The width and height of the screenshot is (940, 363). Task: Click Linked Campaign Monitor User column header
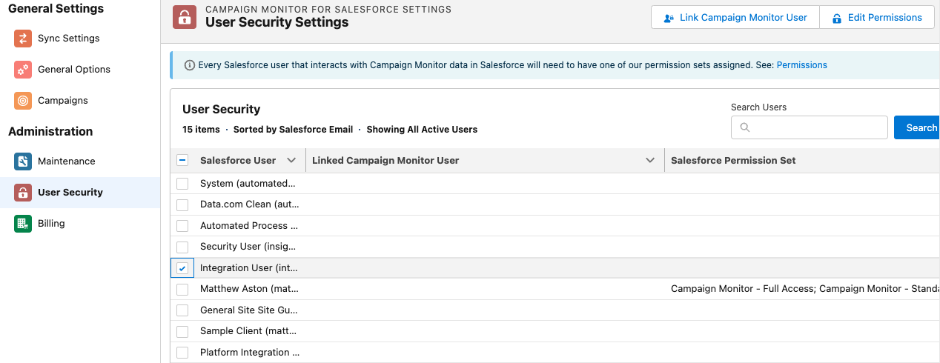385,160
